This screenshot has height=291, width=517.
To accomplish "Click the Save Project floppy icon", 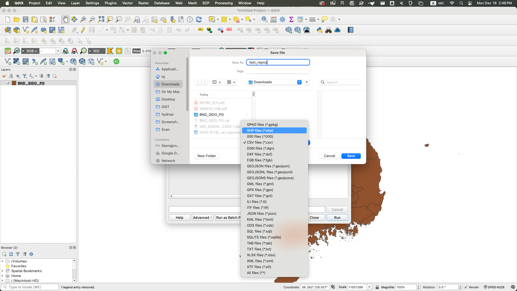I will (x=26, y=19).
